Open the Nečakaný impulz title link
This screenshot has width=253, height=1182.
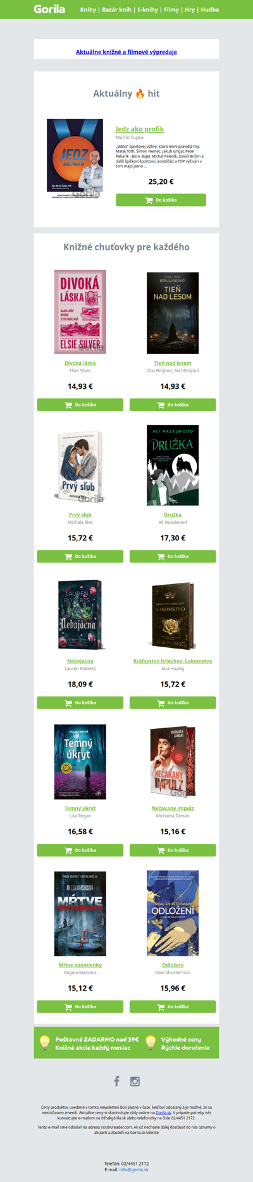[173, 808]
